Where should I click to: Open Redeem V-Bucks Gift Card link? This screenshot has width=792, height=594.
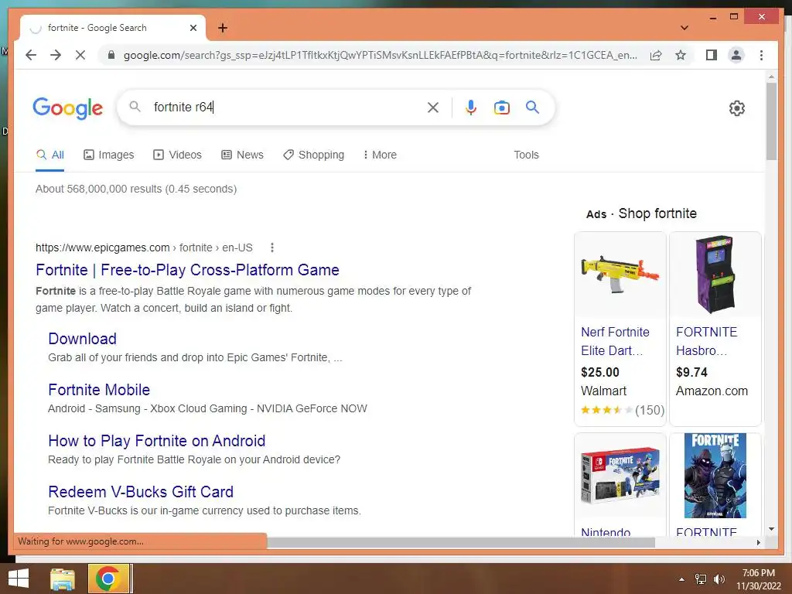coord(141,491)
